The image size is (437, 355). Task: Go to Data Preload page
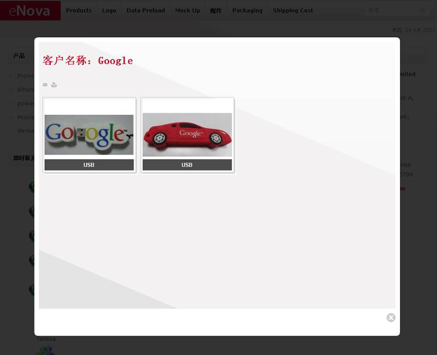(146, 10)
